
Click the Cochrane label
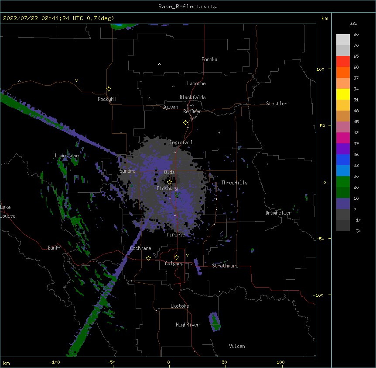140,248
